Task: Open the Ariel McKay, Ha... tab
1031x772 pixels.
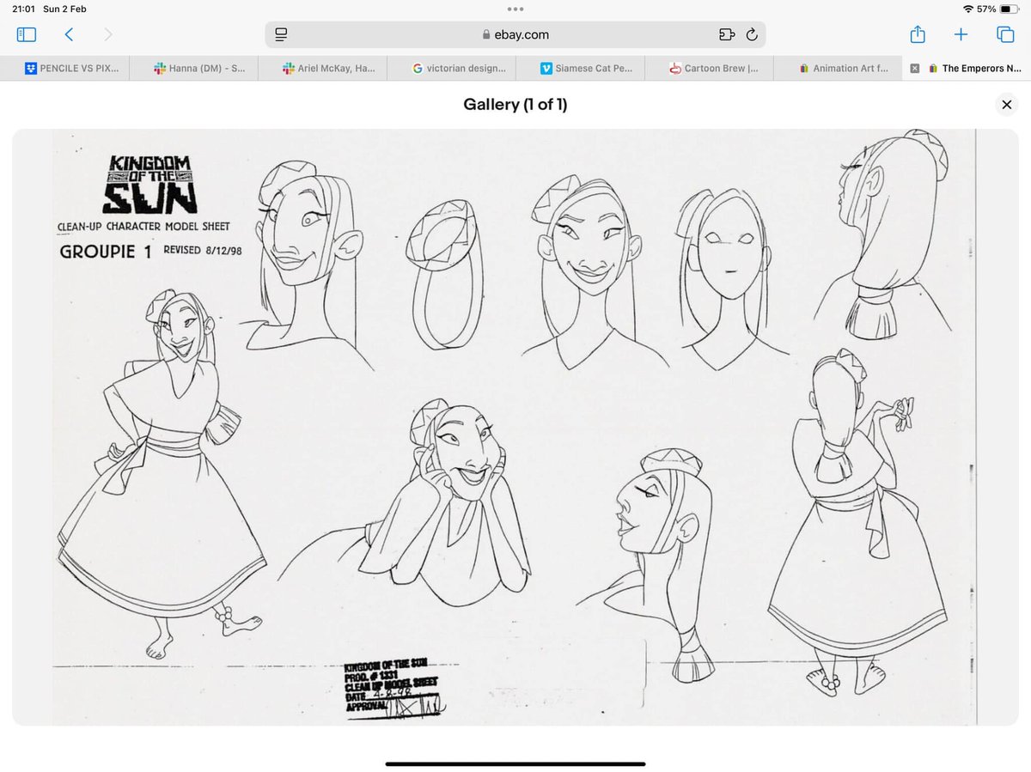Action: tap(322, 69)
